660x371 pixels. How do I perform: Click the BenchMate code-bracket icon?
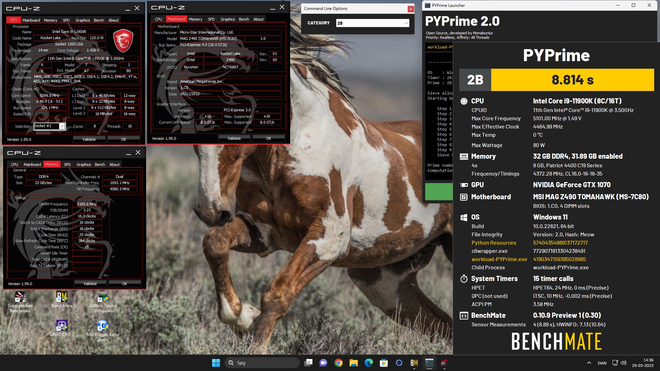coord(464,316)
